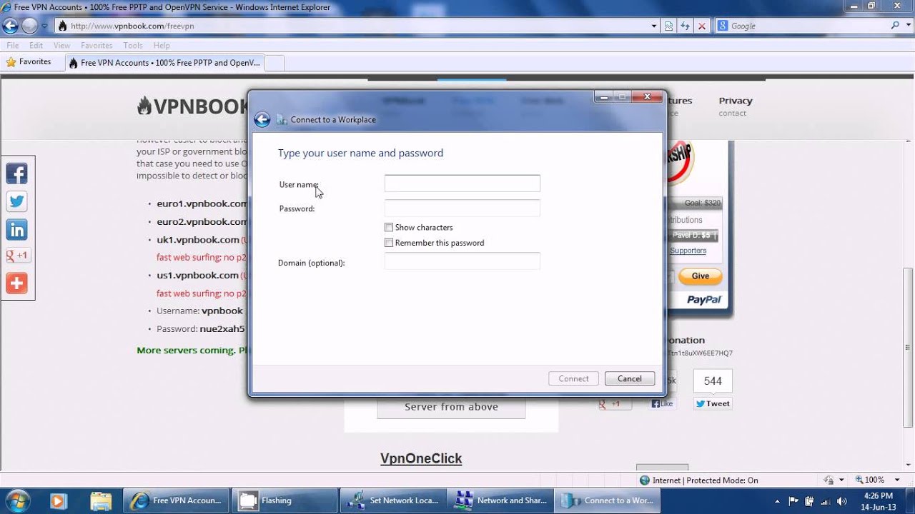Click the Password input field
Image resolution: width=915 pixels, height=514 pixels.
[462, 208]
